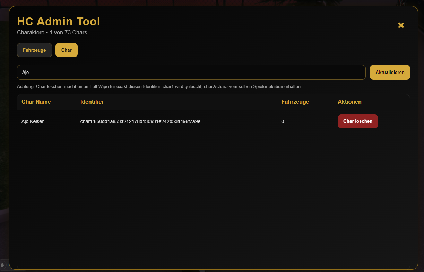The width and height of the screenshot is (424, 272).
Task: Focus the search field containing Ajo
Action: click(x=191, y=73)
